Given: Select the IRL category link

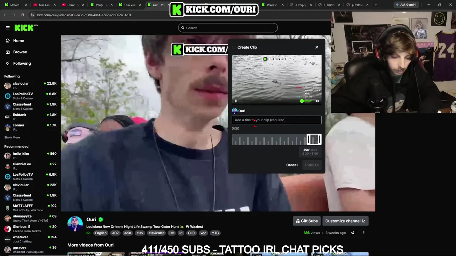Looking at the screenshot, I should pos(89,233).
